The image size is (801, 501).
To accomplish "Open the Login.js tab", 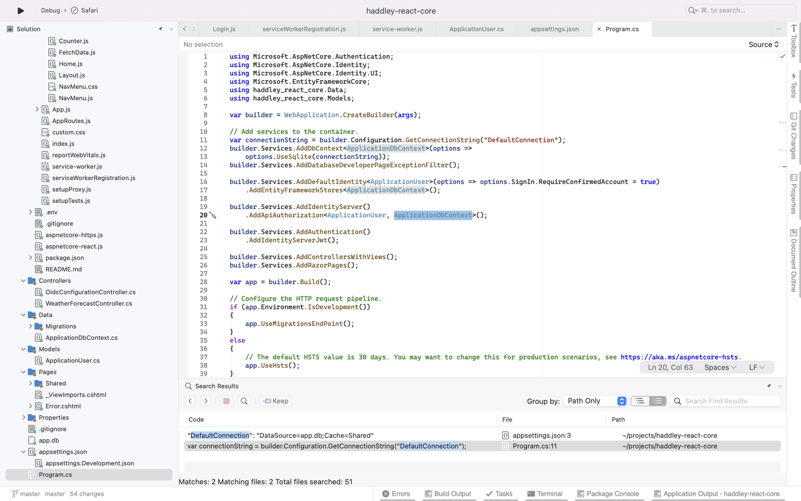I will [224, 29].
